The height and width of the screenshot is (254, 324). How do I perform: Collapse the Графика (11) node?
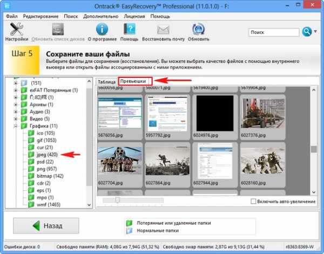tap(16, 126)
